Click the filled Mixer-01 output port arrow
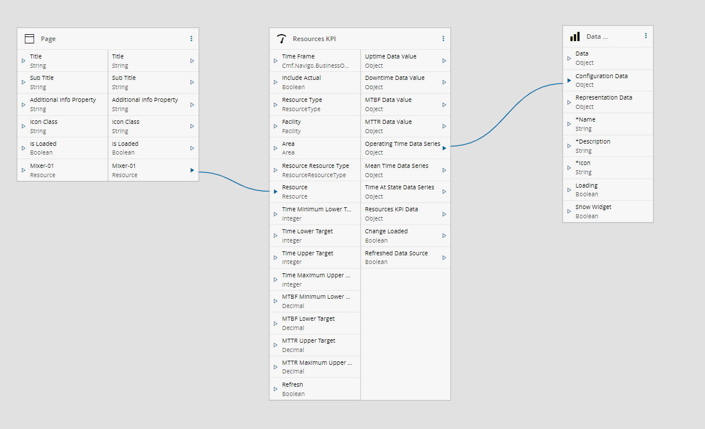 pos(192,170)
